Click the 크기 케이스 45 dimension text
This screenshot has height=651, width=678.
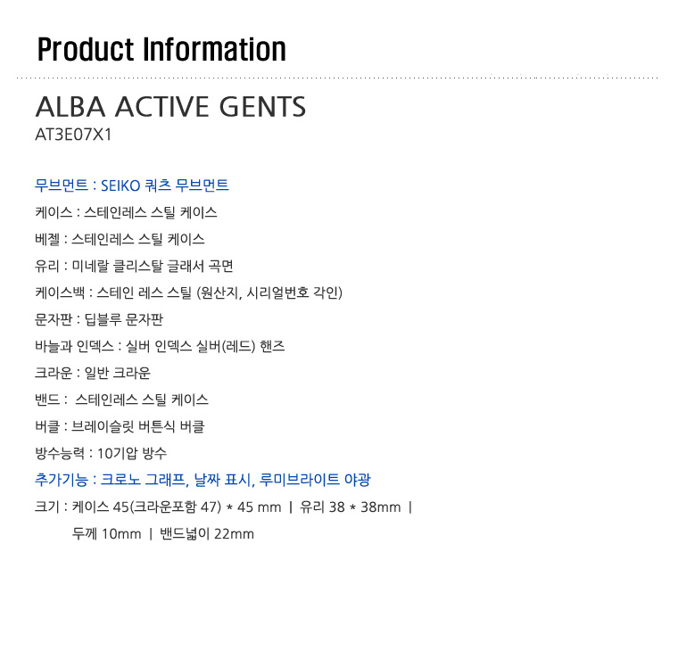click(x=158, y=507)
